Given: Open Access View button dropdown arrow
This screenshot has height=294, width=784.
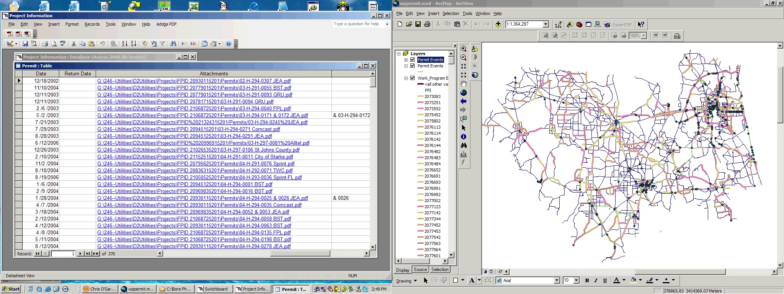Looking at the screenshot, I should point(16,44).
